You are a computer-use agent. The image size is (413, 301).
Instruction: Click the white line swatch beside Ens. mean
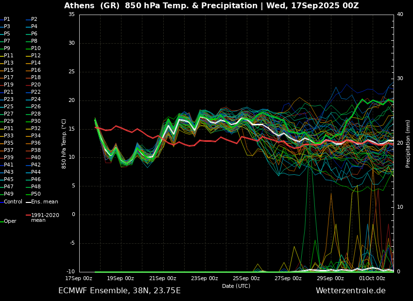tap(28, 202)
